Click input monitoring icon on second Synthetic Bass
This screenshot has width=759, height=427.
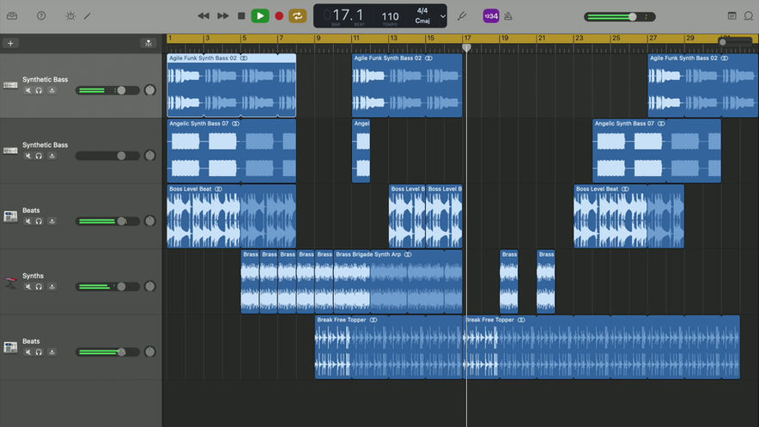[x=52, y=156]
